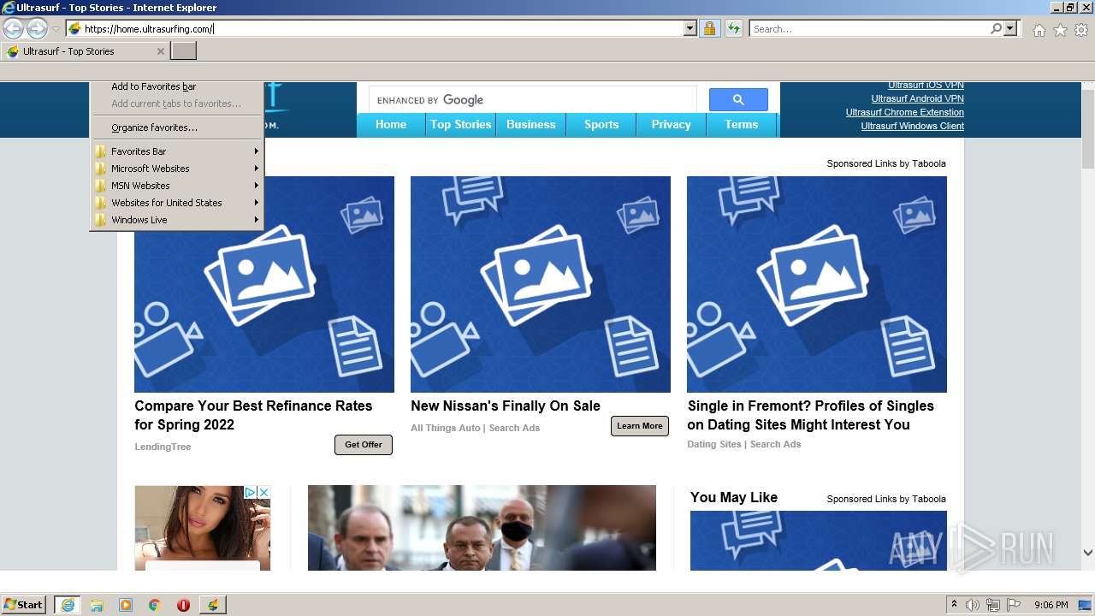The height and width of the screenshot is (616, 1095).
Task: Open a new blank tab
Action: pyautogui.click(x=184, y=51)
